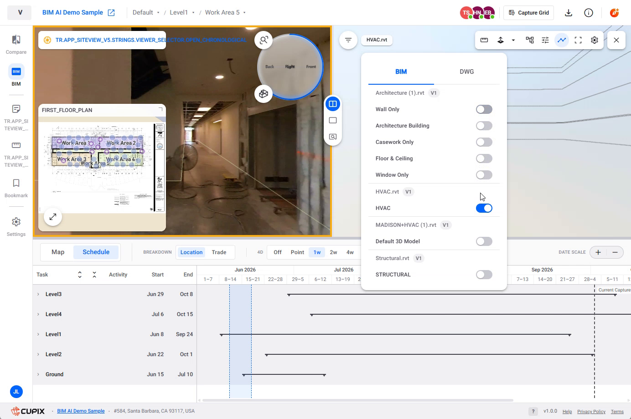Viewport: 631px width, 419px height.
Task: Enable Architecture Building toggle
Action: [x=484, y=126]
